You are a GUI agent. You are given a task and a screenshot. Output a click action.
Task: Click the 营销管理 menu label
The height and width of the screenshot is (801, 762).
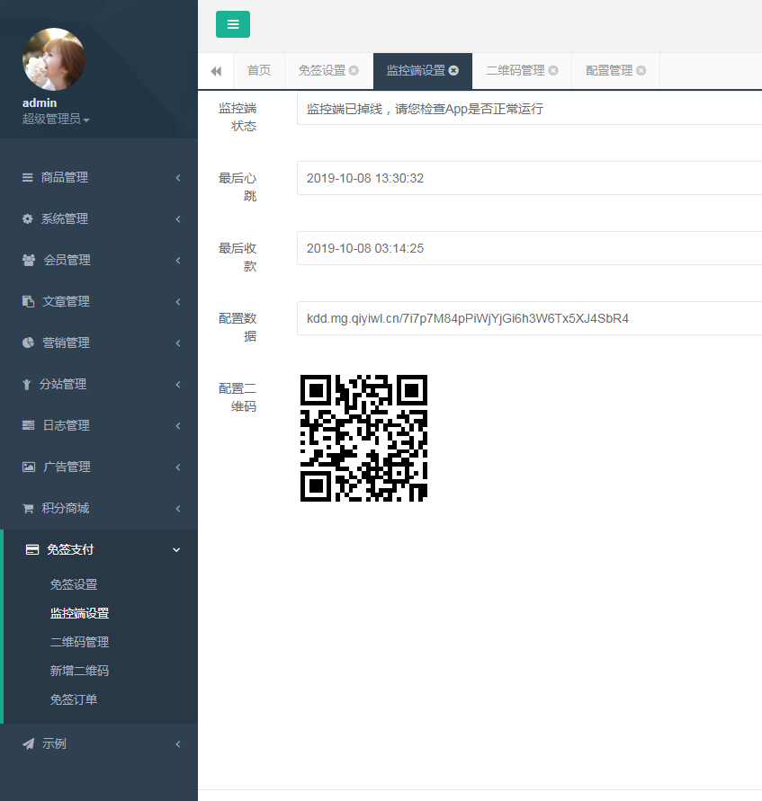coord(66,343)
